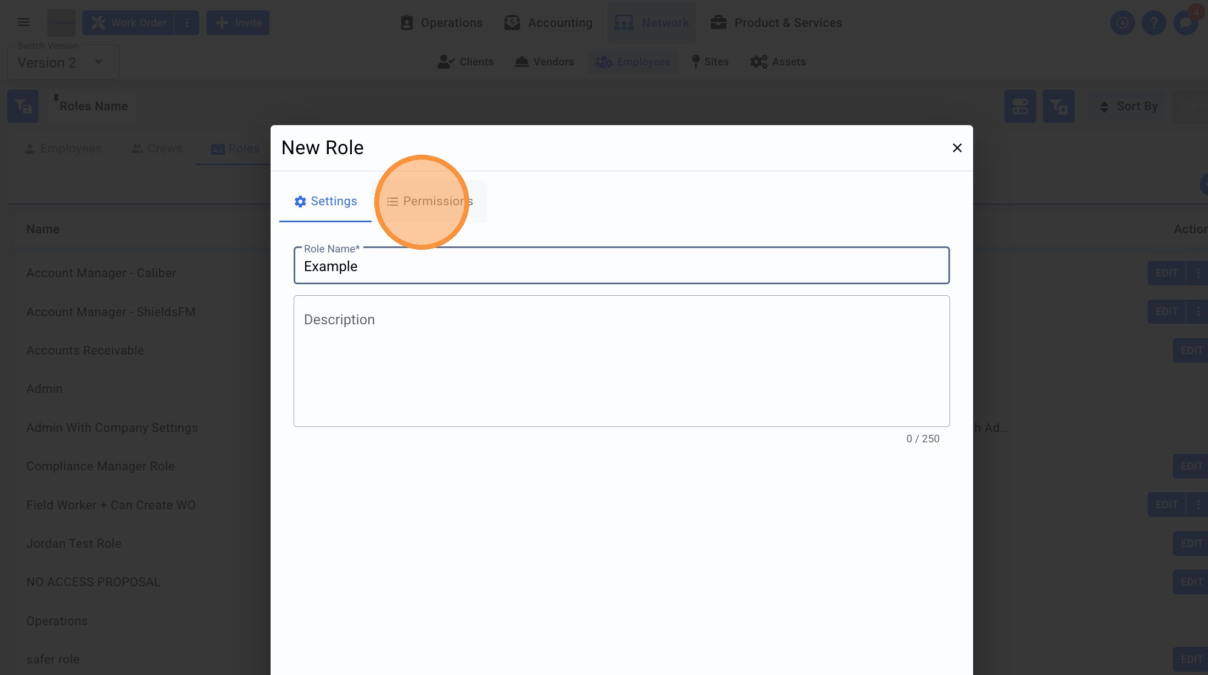Click the pin icon on Roles Name

coord(56,98)
